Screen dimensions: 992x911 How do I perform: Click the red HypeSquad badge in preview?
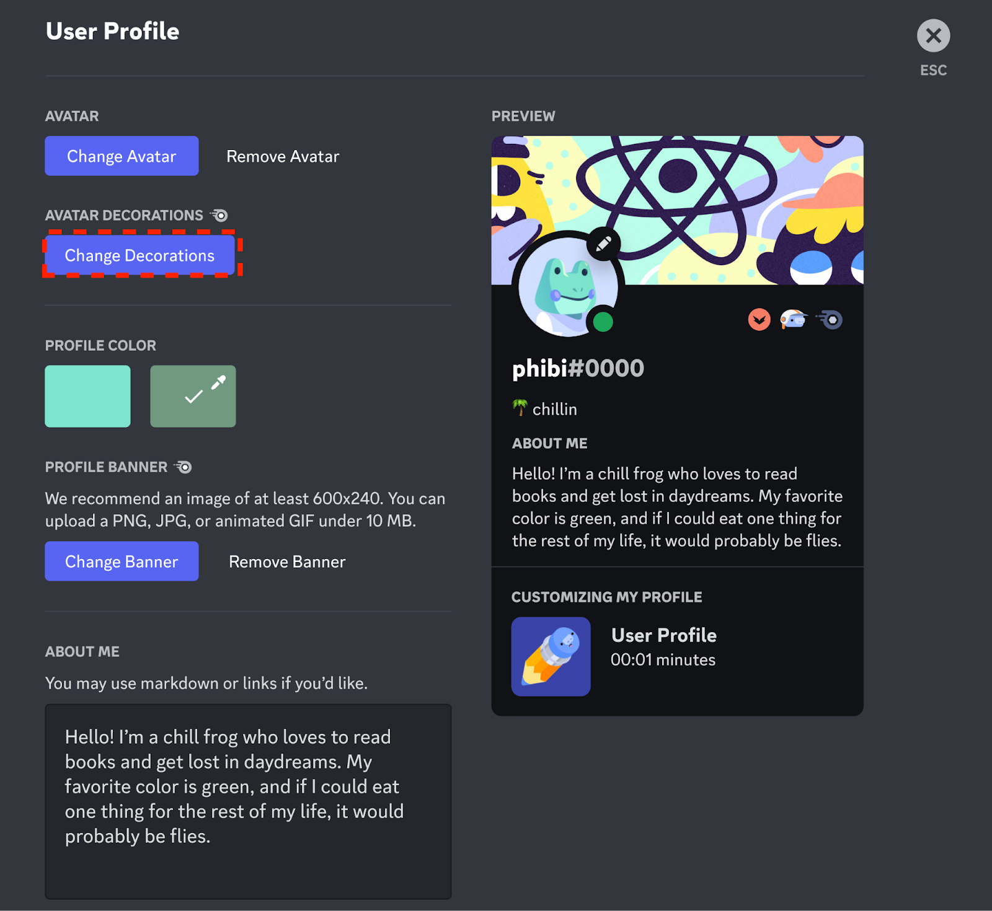point(759,320)
